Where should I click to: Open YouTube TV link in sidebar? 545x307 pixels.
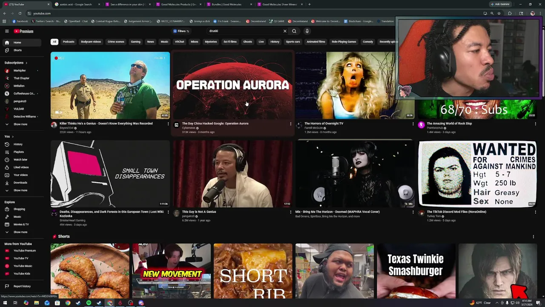click(21, 258)
